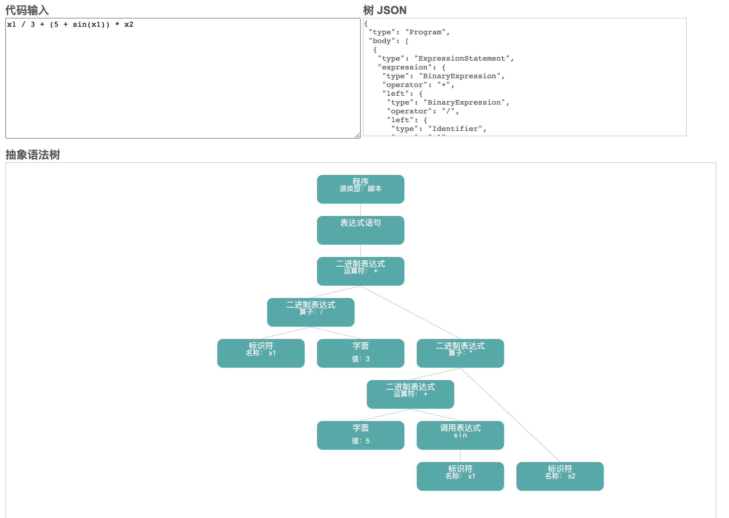
Task: Select the 程序 root tree node
Action: (x=360, y=189)
